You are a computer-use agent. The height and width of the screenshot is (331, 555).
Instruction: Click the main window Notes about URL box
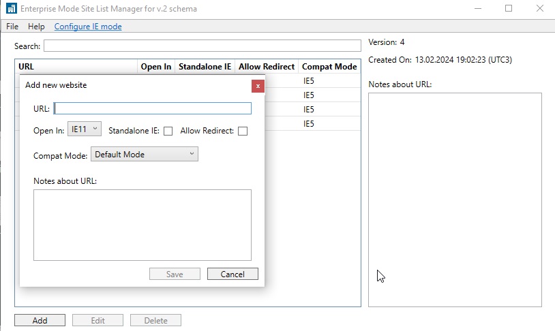(x=455, y=200)
